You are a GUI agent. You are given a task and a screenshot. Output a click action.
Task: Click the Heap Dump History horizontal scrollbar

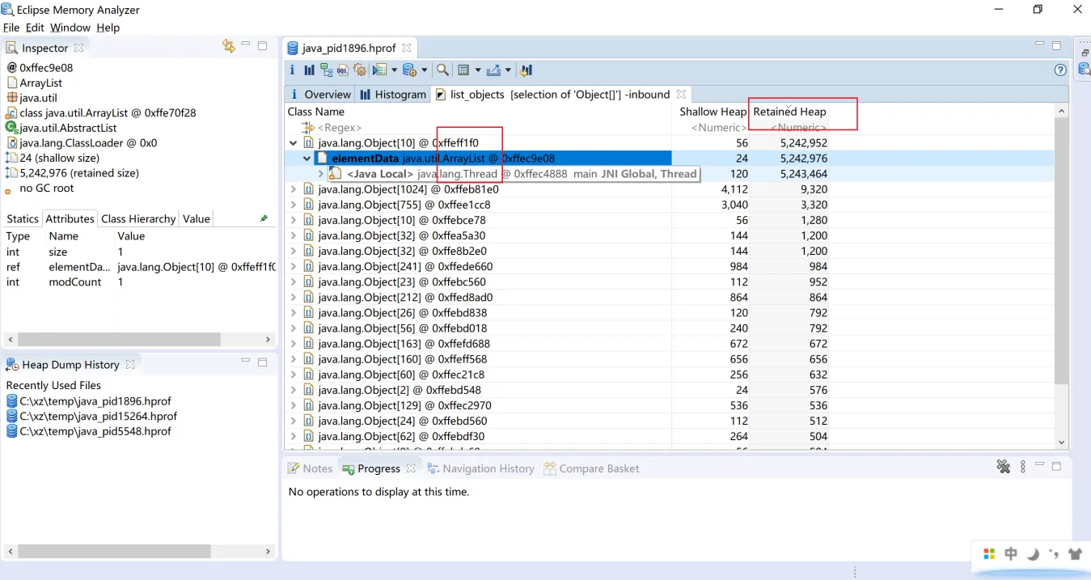click(114, 551)
